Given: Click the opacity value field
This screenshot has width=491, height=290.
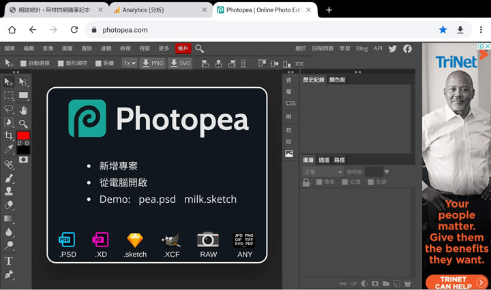Looking at the screenshot, I should pyautogui.click(x=374, y=172).
